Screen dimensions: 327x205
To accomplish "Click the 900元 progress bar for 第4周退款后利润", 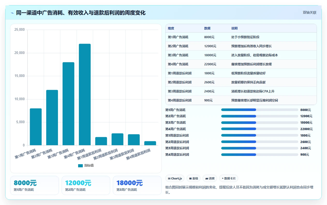I will (260, 155).
